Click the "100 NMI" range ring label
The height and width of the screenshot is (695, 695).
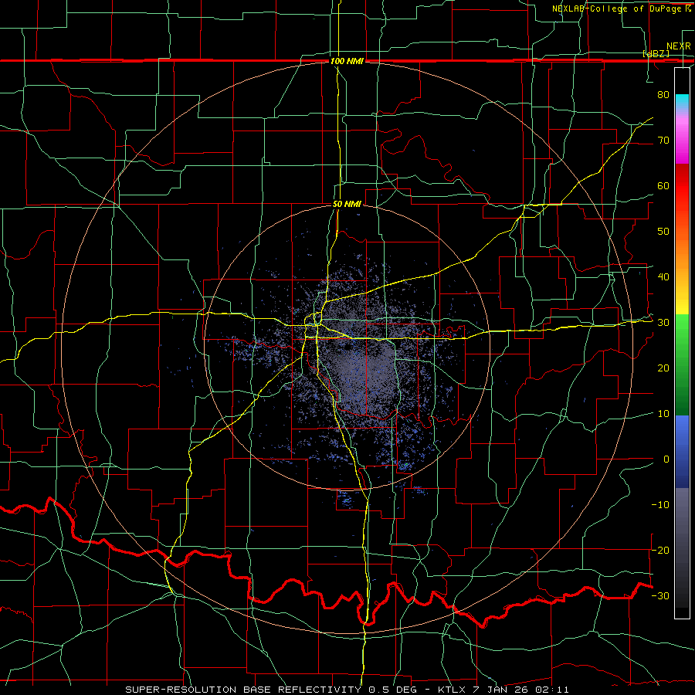click(x=347, y=61)
